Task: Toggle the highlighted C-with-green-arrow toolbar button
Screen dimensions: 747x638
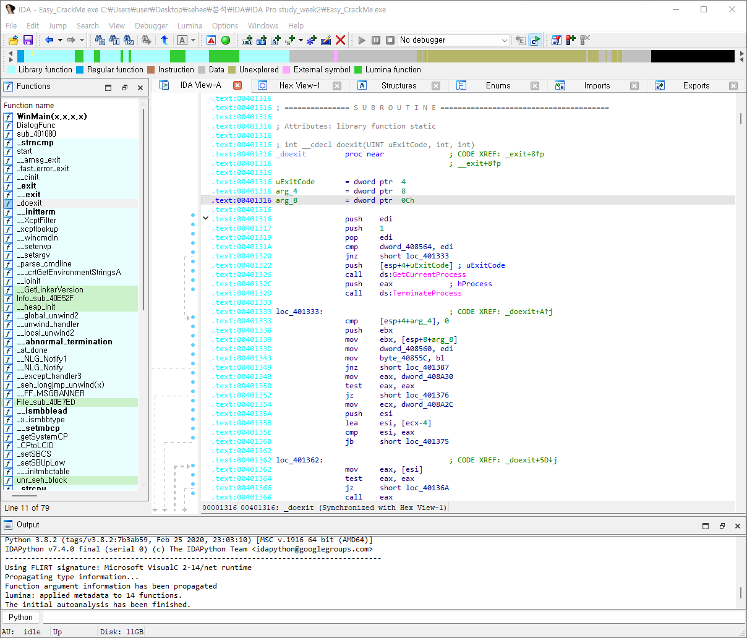Action: (535, 40)
